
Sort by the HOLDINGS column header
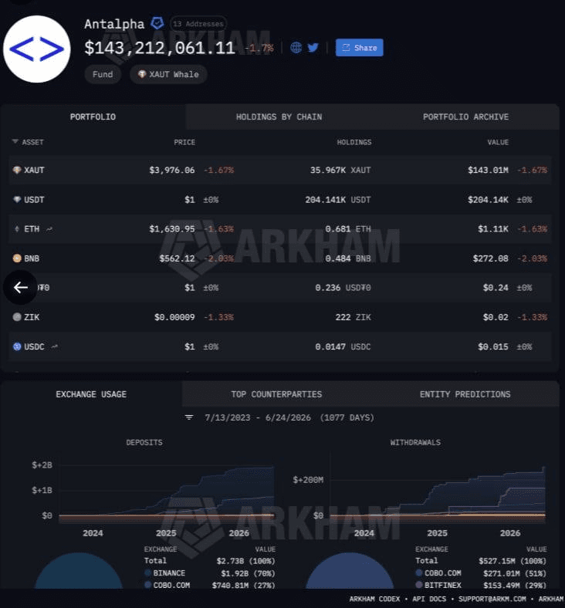click(354, 142)
